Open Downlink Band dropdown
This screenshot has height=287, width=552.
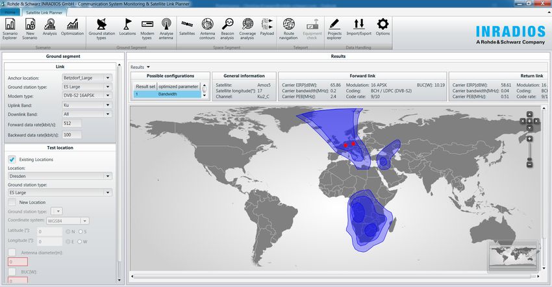[108, 114]
